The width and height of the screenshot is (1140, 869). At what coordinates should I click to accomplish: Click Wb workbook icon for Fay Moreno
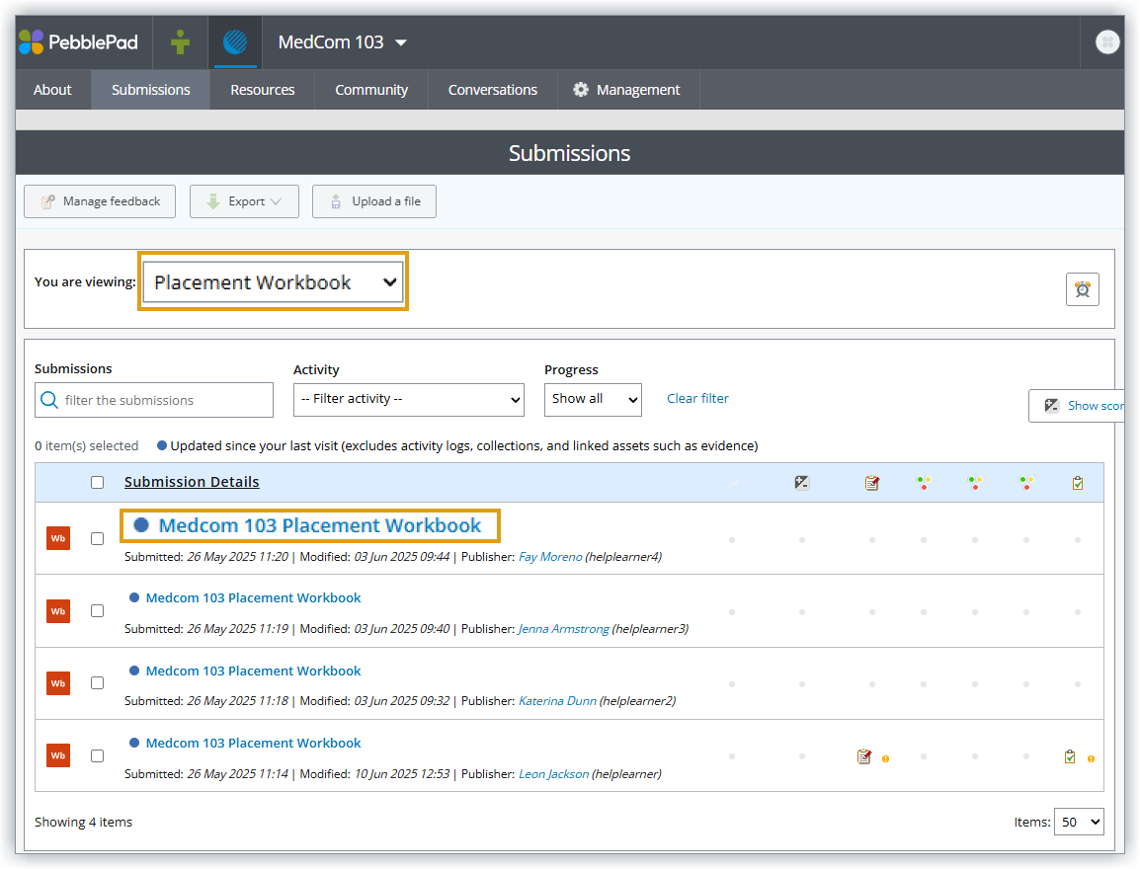[x=58, y=538]
